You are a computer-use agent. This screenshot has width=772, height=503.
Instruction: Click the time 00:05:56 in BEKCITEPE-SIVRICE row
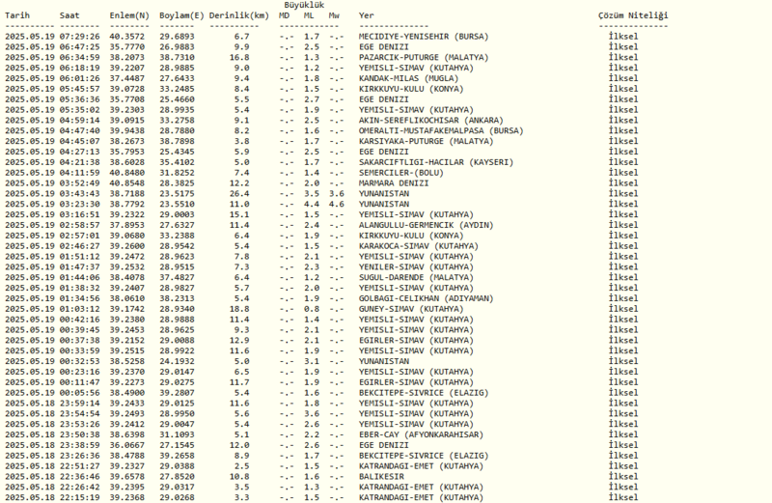point(79,393)
